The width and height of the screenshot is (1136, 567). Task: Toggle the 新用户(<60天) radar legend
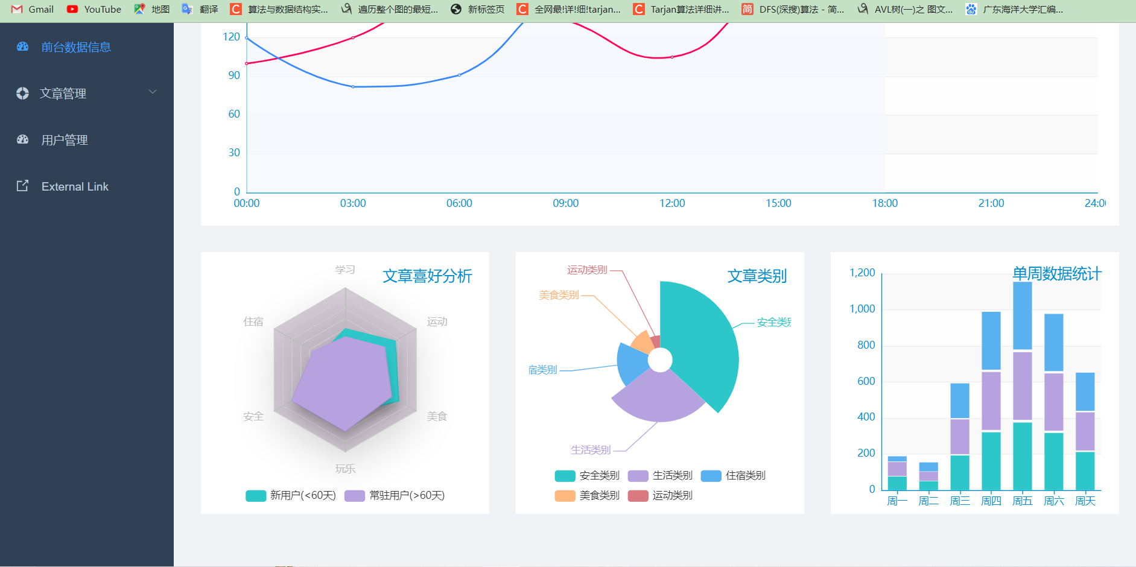tap(291, 496)
